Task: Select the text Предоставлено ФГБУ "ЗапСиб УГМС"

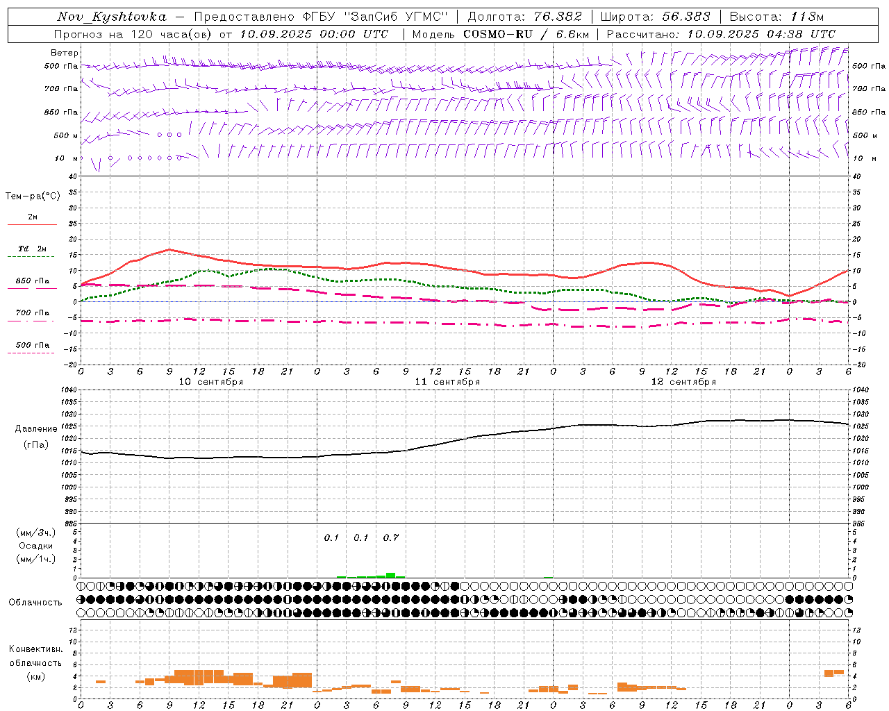Action: coord(321,17)
